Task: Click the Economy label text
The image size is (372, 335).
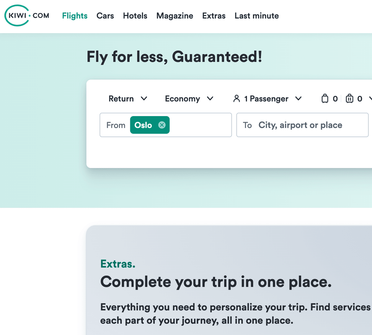Action: (x=182, y=98)
